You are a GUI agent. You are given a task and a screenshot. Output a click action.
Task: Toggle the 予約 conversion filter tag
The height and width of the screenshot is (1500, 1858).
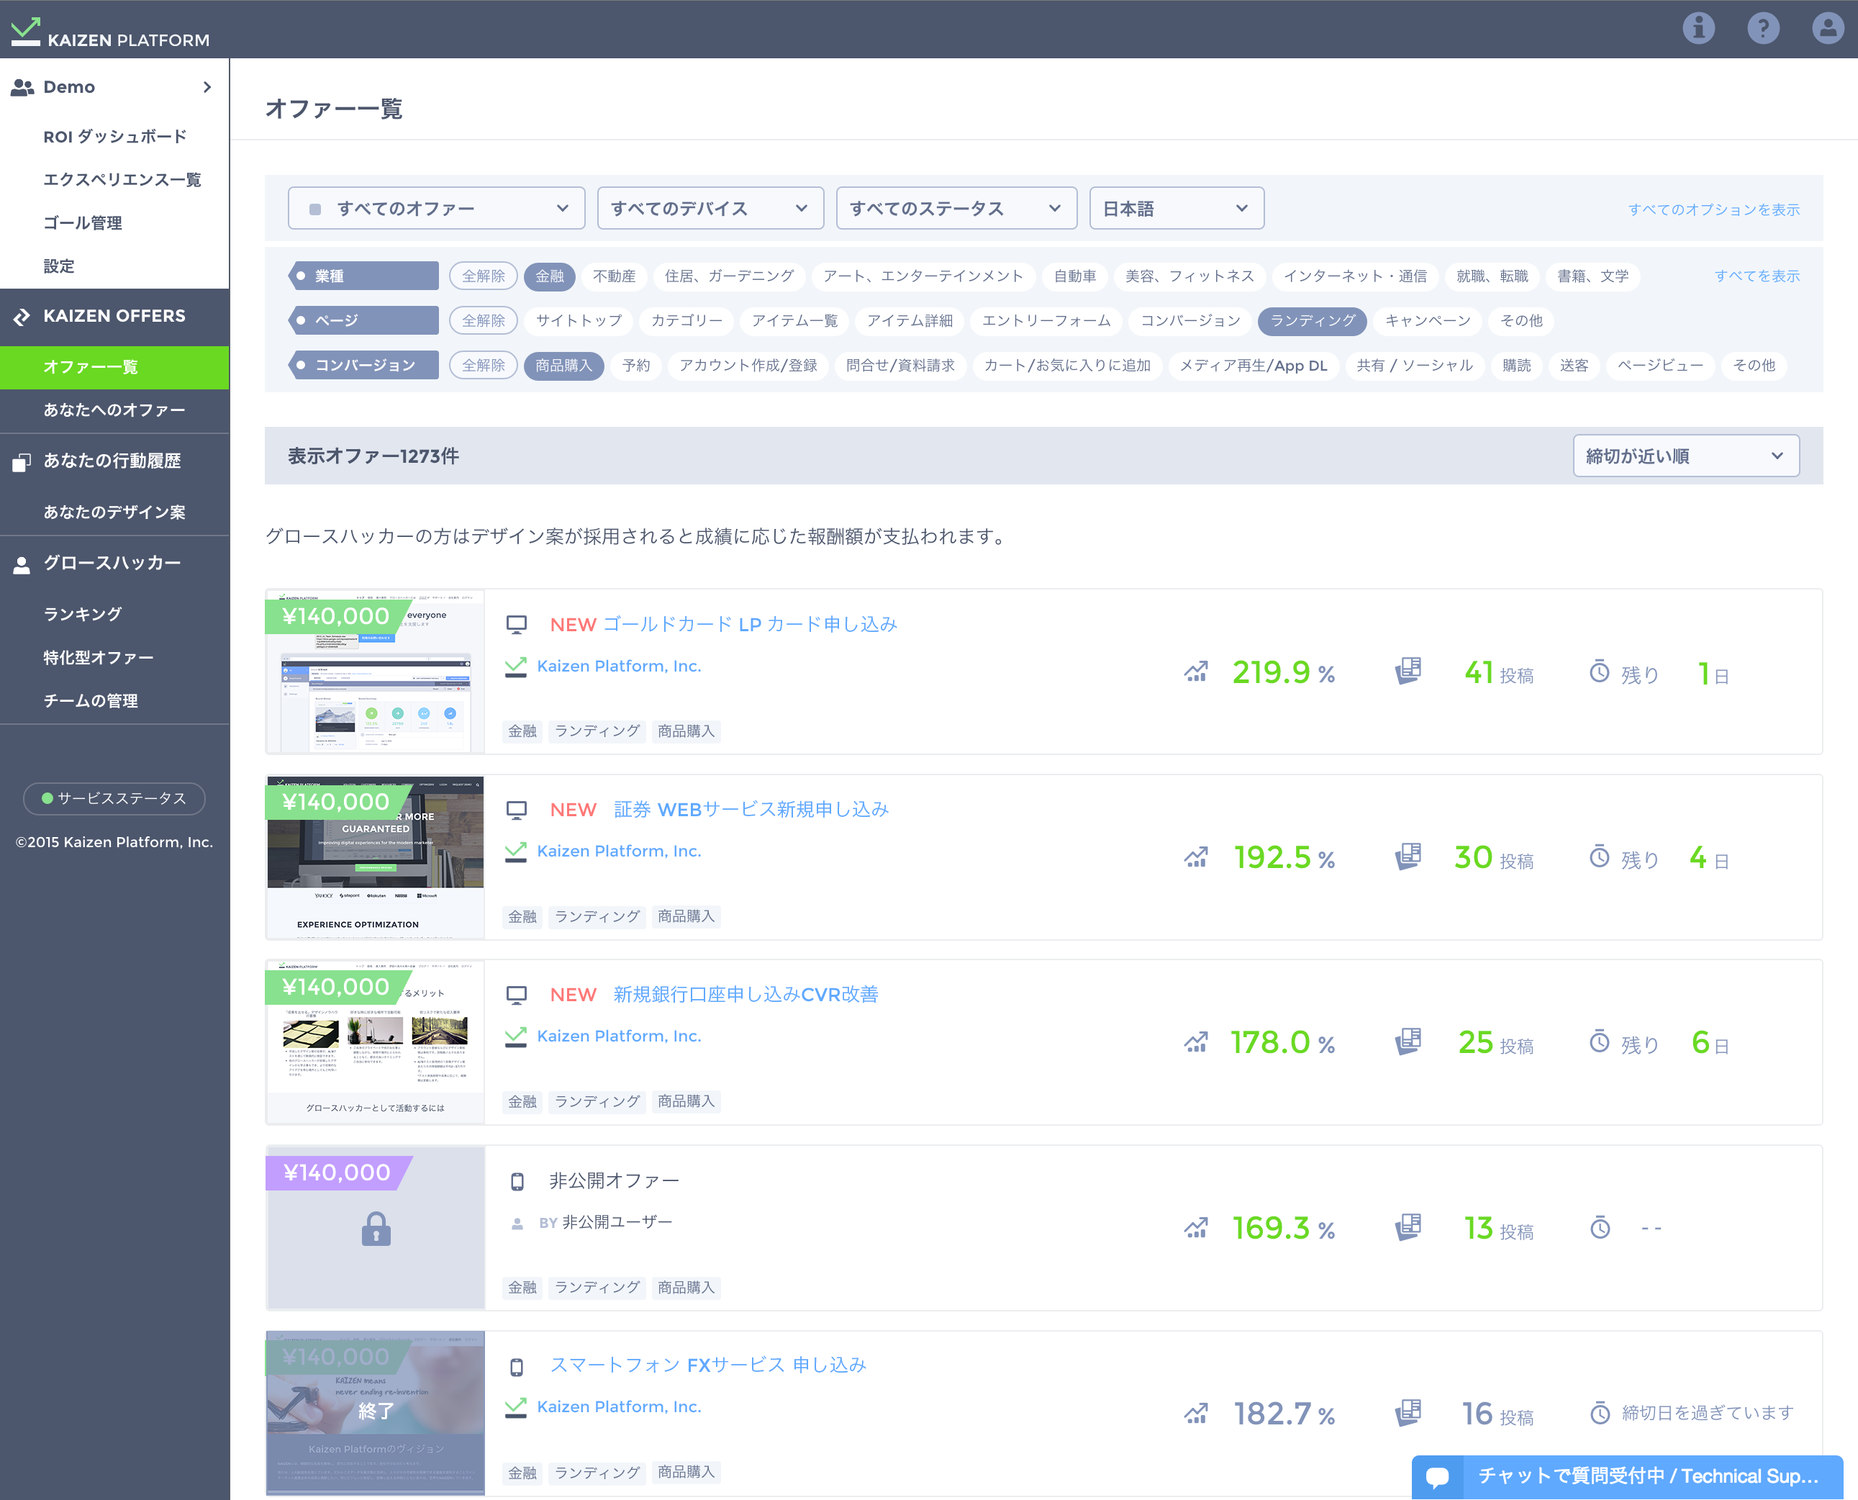635,366
